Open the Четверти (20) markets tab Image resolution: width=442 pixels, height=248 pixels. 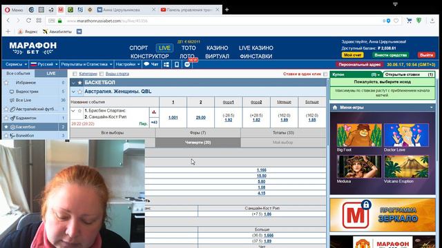tap(198, 143)
